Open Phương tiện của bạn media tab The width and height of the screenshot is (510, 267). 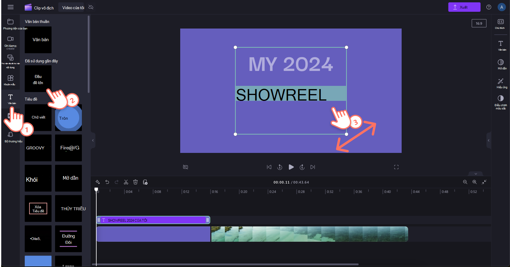pyautogui.click(x=11, y=24)
